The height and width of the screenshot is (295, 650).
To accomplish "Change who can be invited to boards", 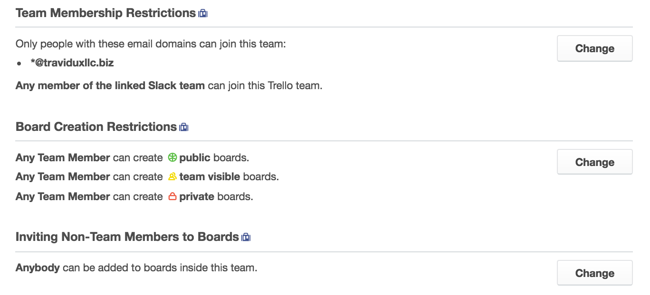I will pyautogui.click(x=595, y=273).
